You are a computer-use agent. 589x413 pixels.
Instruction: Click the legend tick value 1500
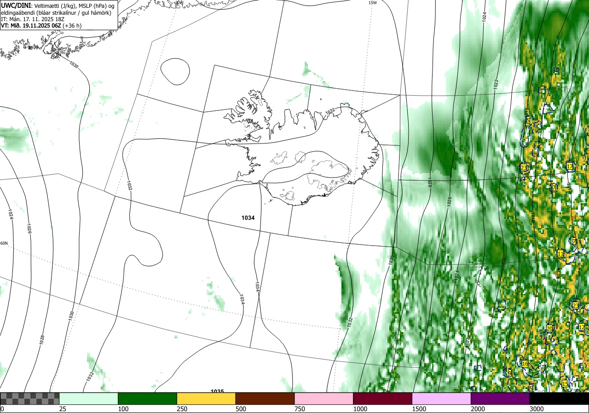click(419, 409)
